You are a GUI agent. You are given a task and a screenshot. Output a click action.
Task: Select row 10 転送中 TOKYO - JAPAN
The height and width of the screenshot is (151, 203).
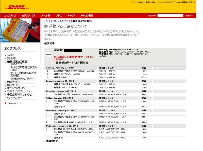pyautogui.click(x=115, y=87)
